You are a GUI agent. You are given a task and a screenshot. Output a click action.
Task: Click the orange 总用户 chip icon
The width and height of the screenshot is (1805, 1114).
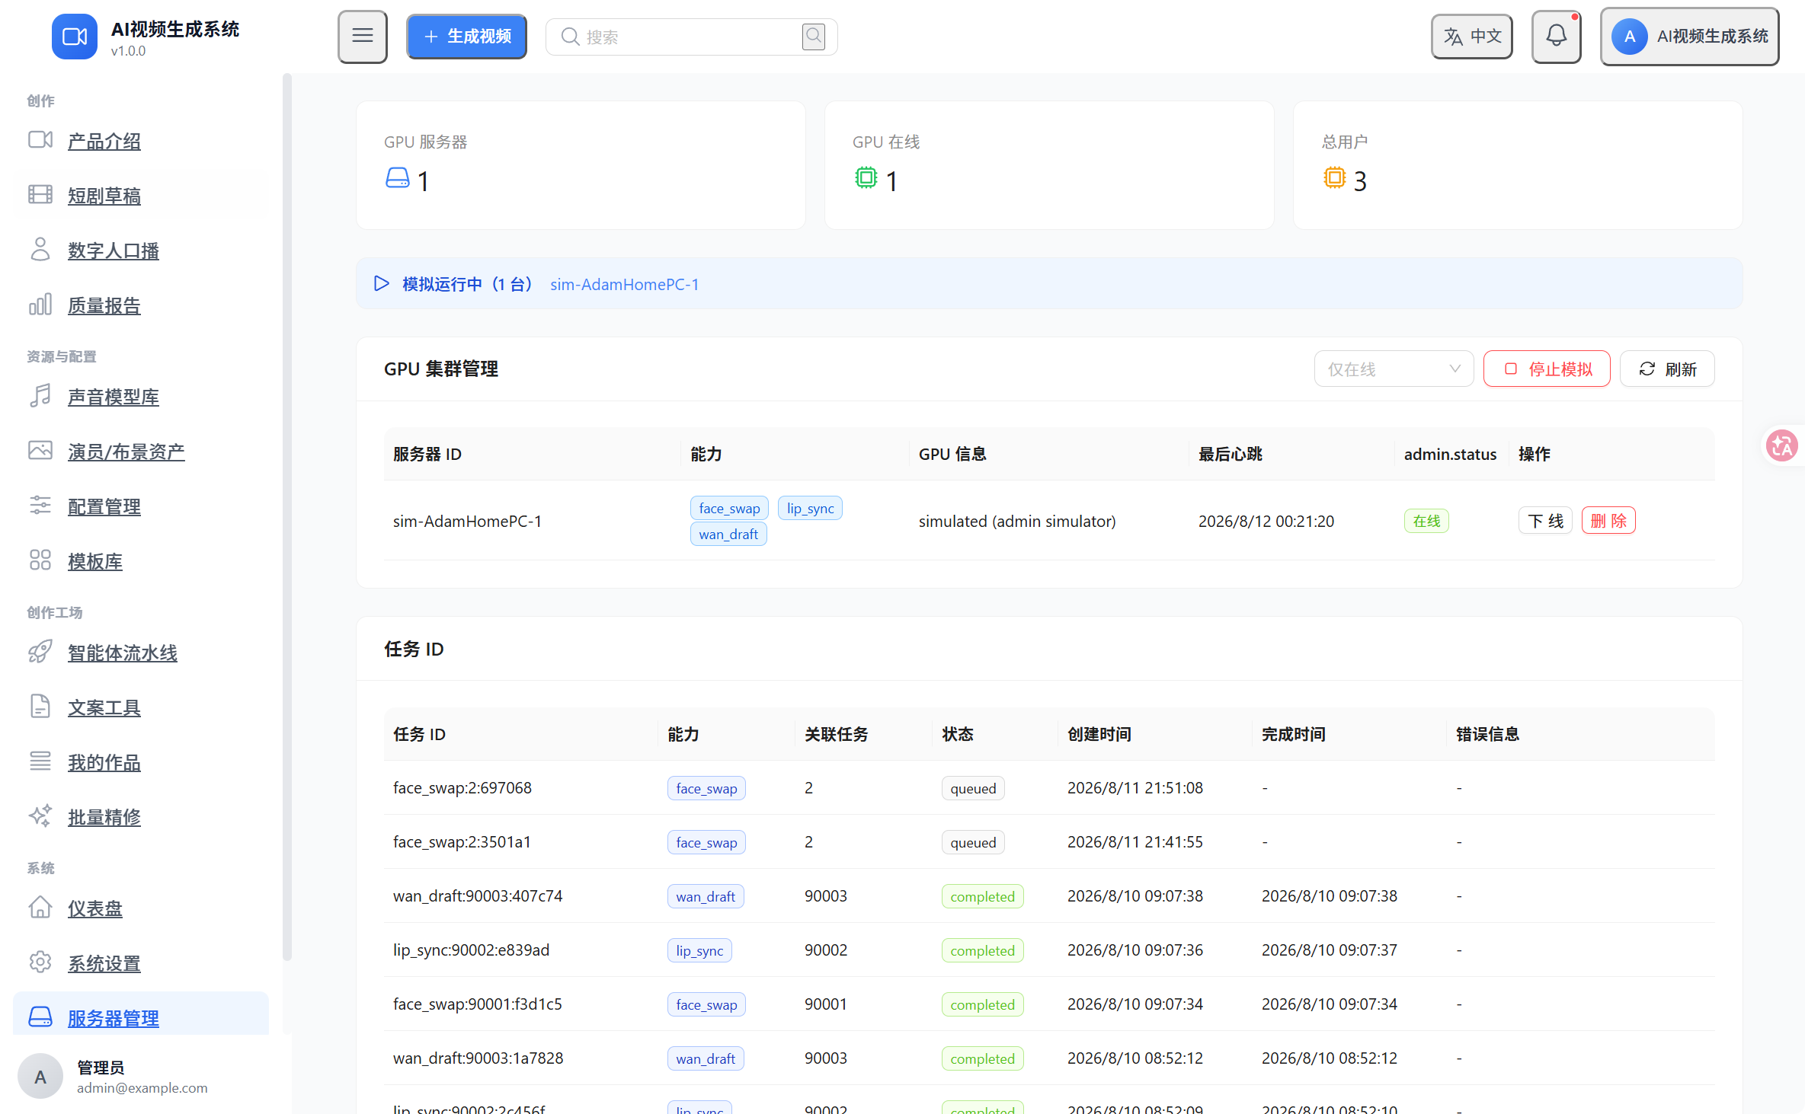tap(1335, 178)
